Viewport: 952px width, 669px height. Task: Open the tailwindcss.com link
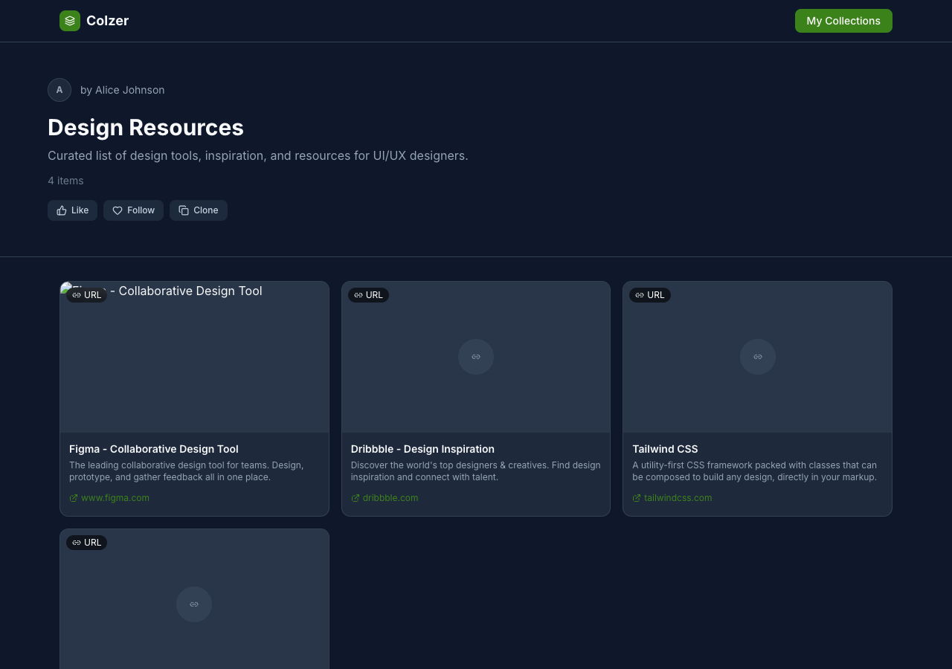click(x=678, y=498)
